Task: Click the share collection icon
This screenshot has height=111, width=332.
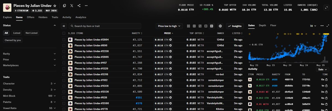Action: pyautogui.click(x=79, y=6)
